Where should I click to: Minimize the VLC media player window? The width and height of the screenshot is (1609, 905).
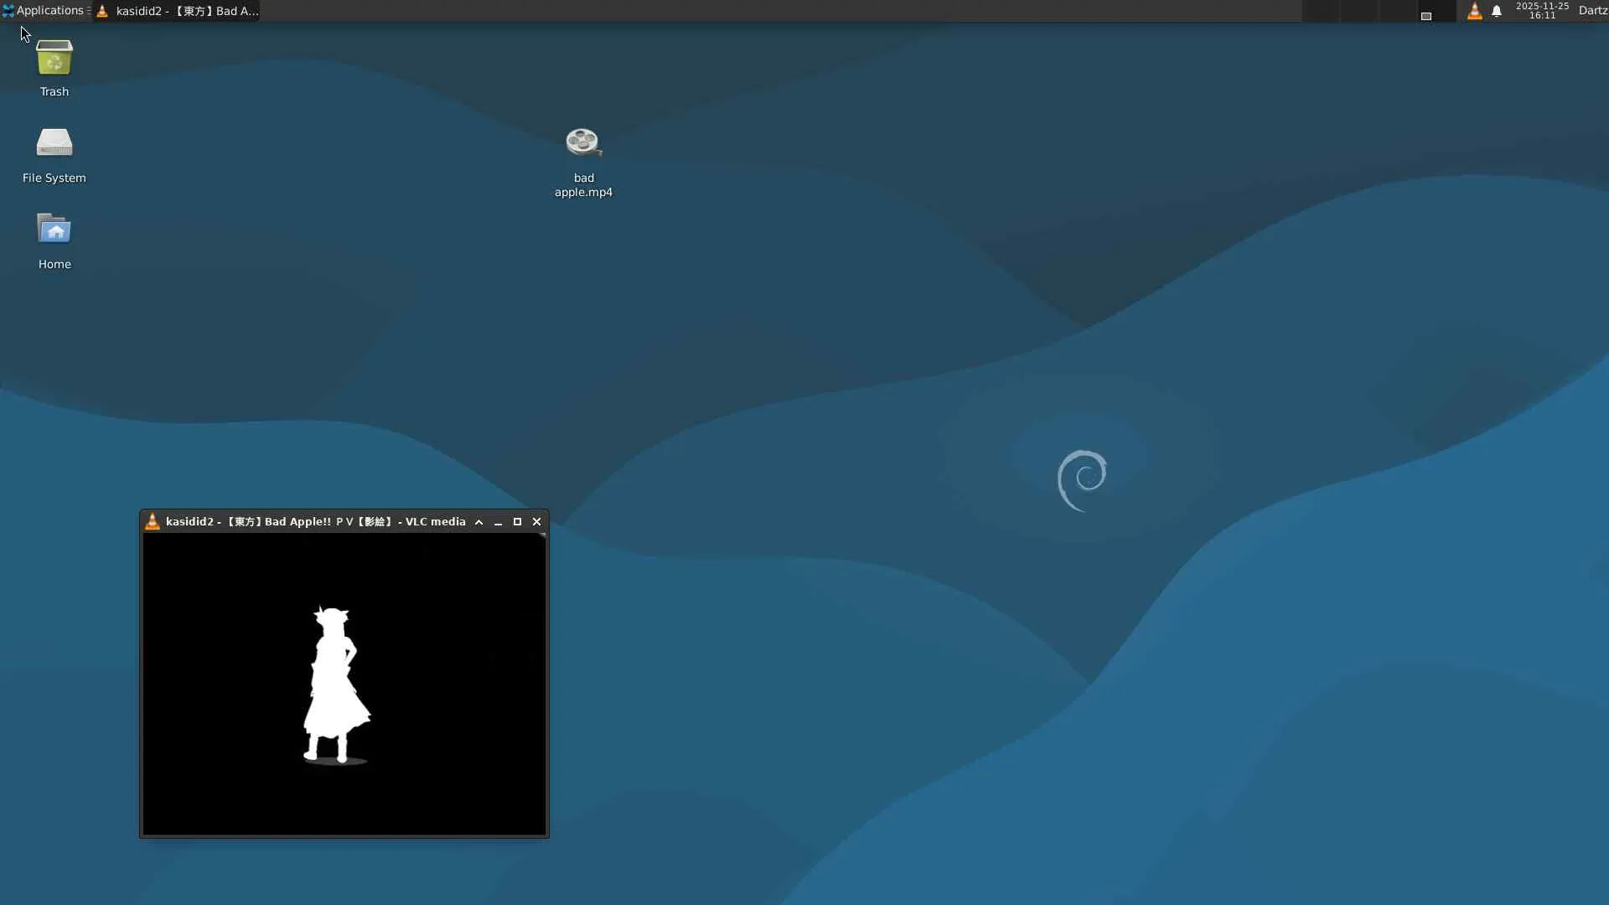498,521
